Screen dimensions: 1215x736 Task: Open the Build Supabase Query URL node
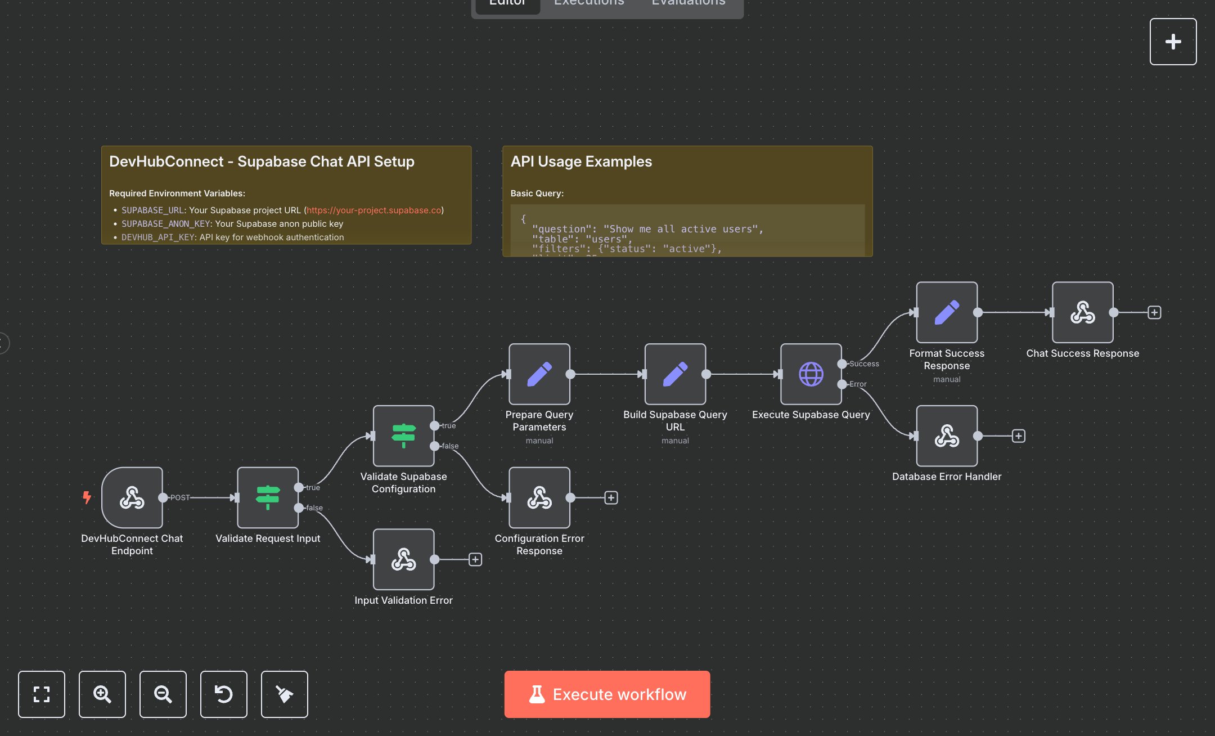point(674,375)
